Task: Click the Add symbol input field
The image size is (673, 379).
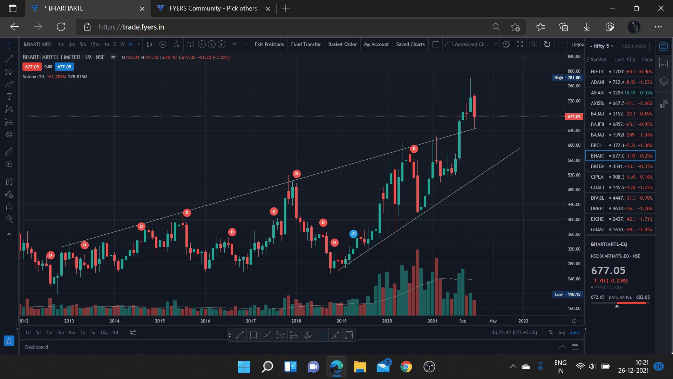Action: pyautogui.click(x=634, y=46)
